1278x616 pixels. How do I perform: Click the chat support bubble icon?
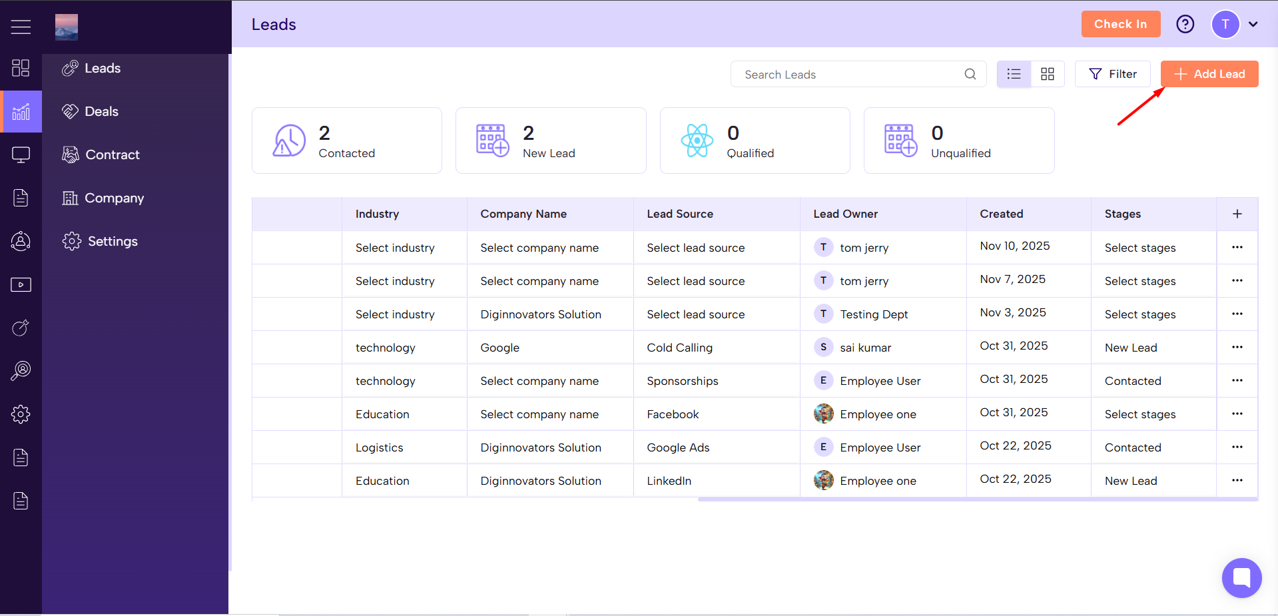click(1241, 577)
